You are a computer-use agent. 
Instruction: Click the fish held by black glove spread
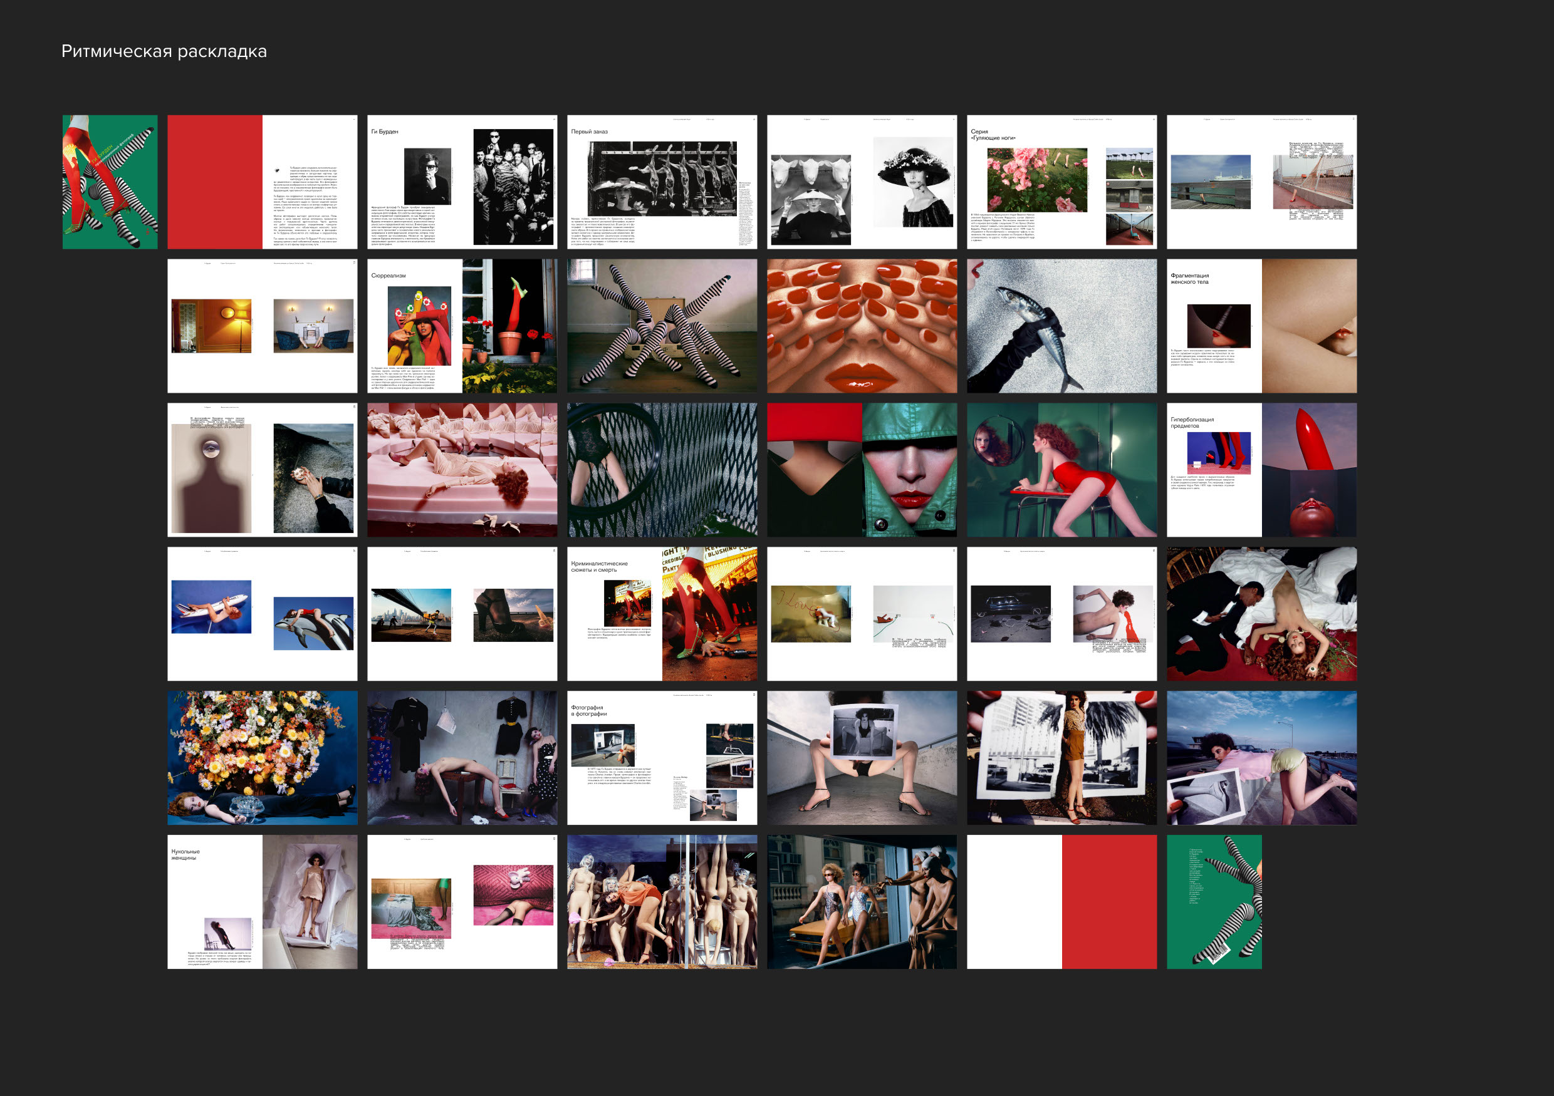point(1061,326)
